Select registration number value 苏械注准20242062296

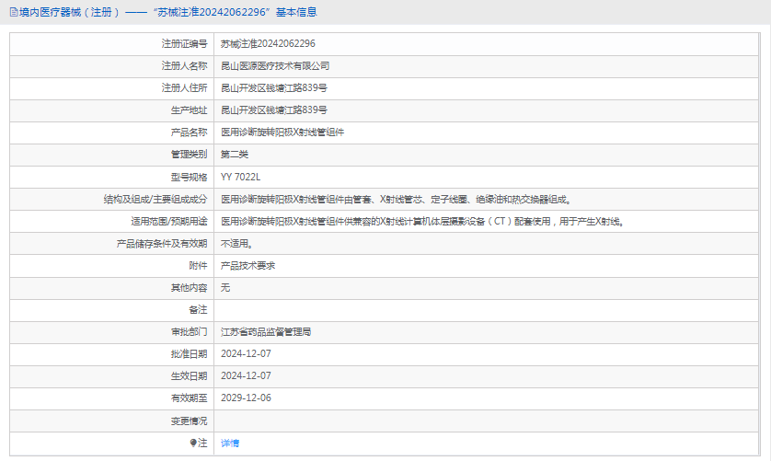(x=268, y=44)
